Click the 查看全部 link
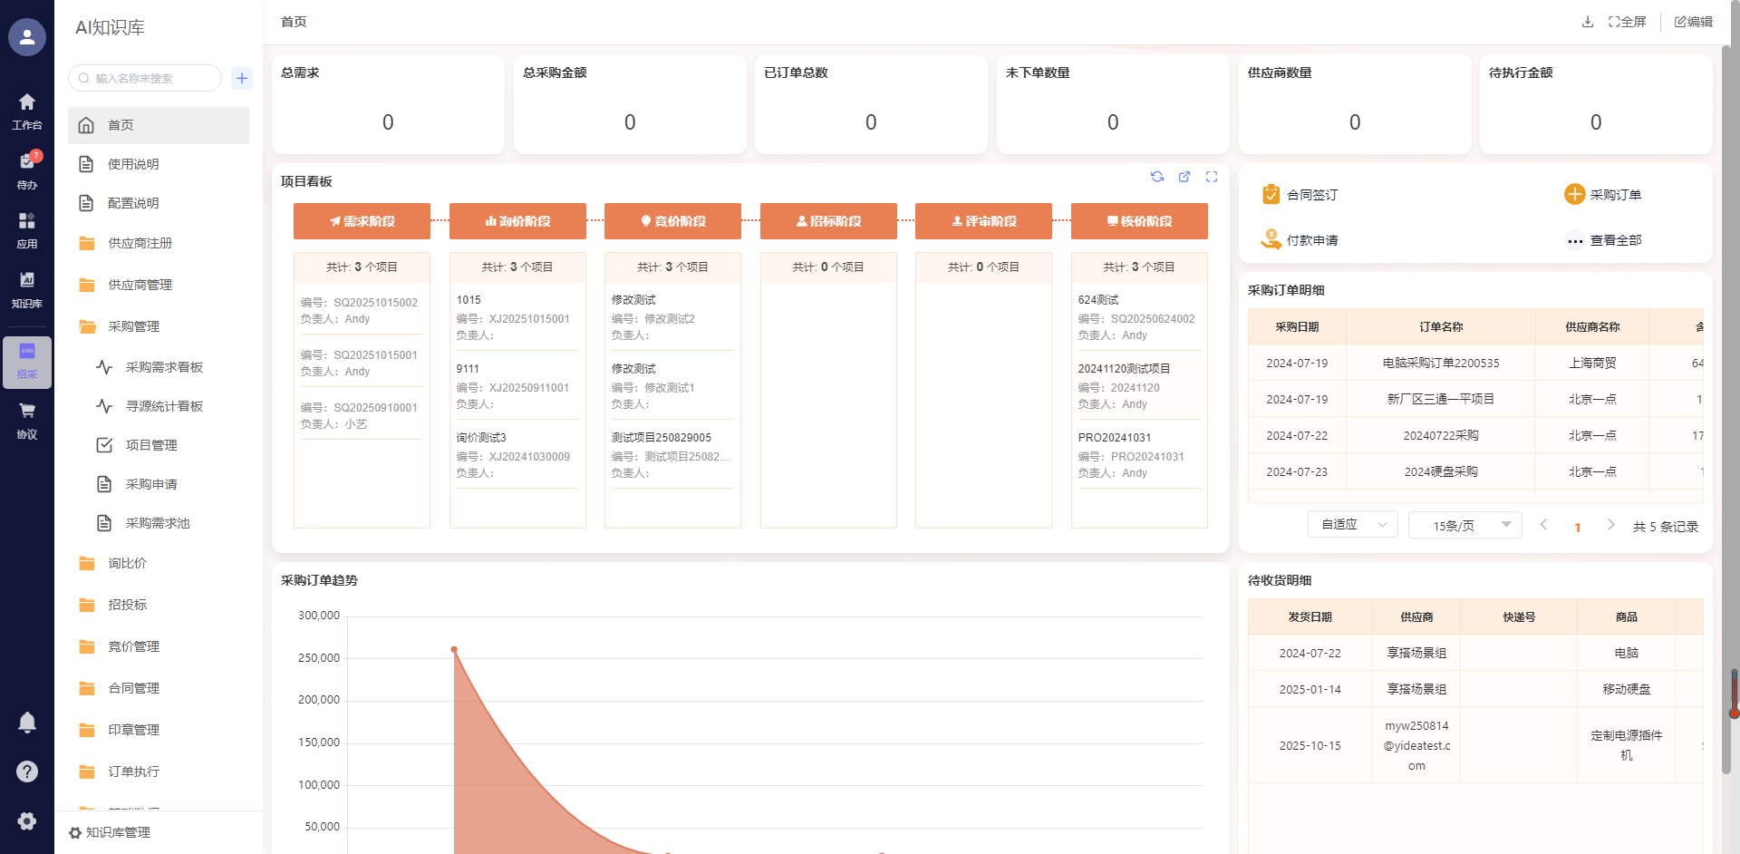Screen dimensions: 1740x854 (1615, 240)
